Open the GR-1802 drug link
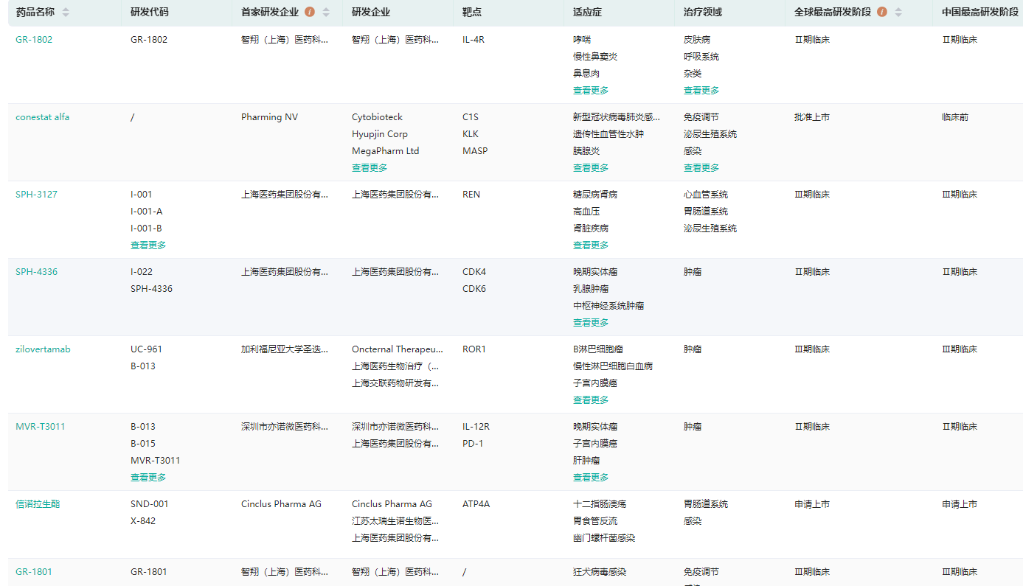This screenshot has height=586, width=1023. tap(34, 40)
